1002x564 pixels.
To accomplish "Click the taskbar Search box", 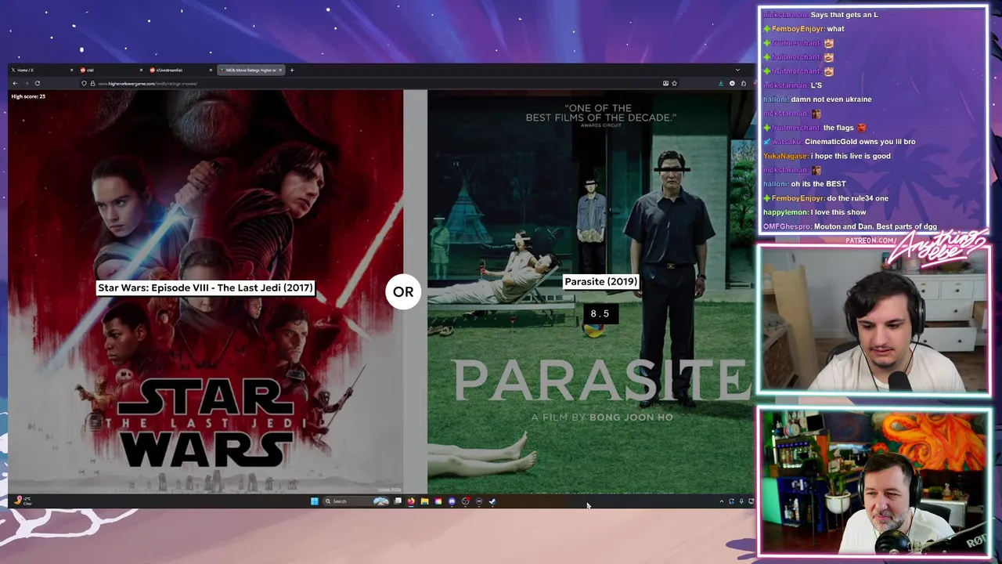I will [357, 501].
